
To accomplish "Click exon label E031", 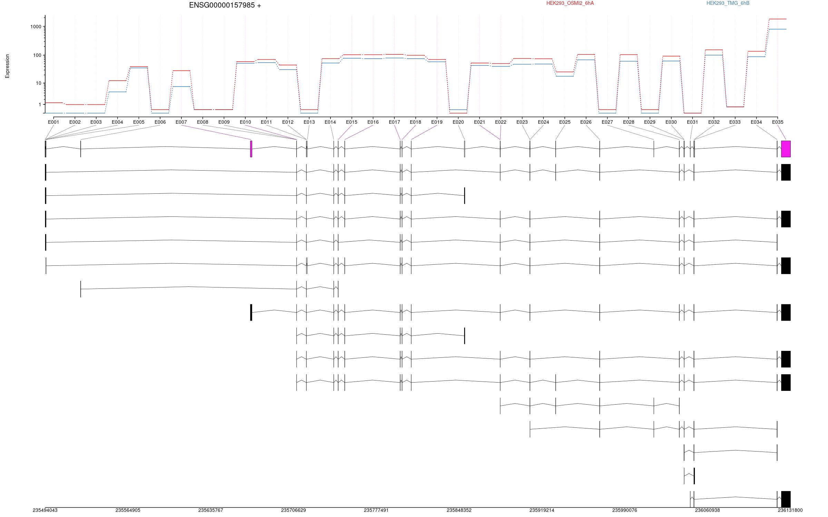I will coord(692,122).
